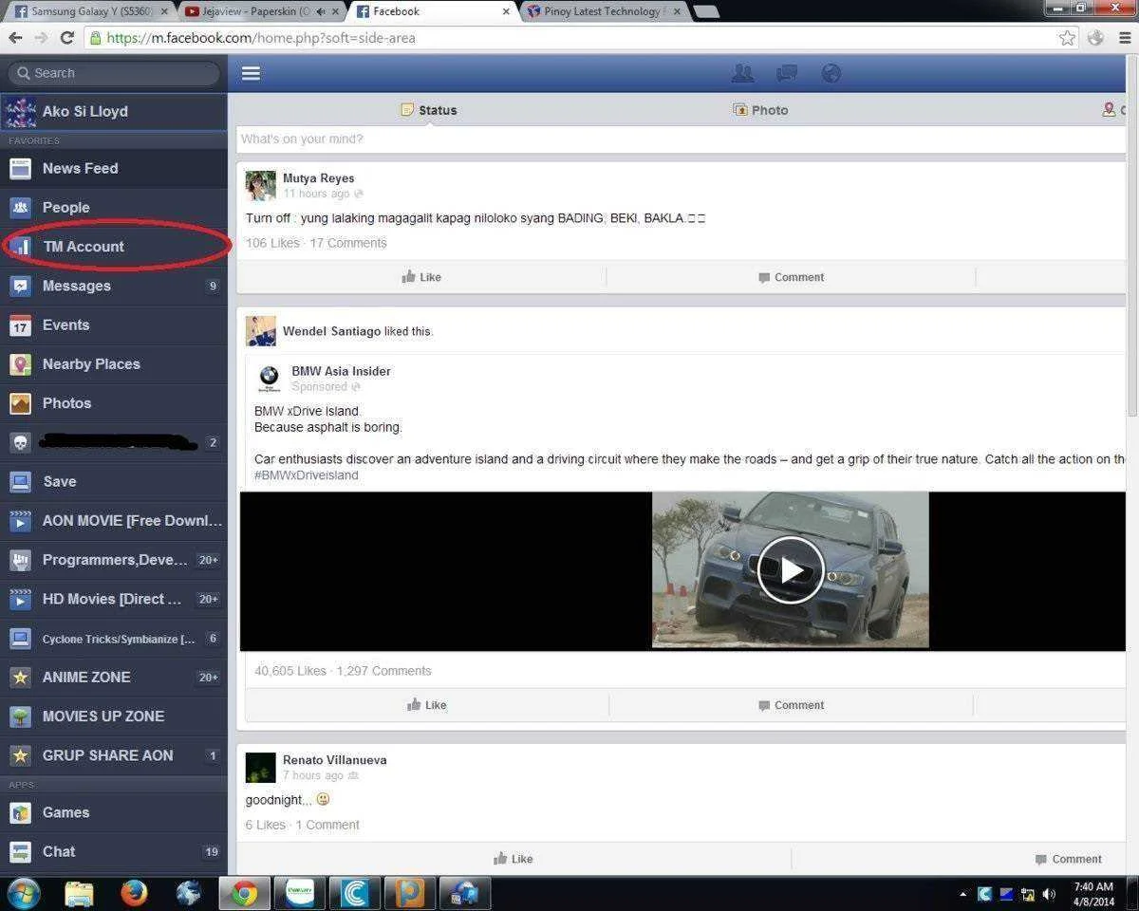Comment on the BMW Asia Insider post
Viewport: 1139px width, 911px height.
[791, 705]
